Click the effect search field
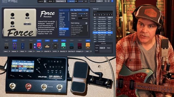 (x=64, y=10)
